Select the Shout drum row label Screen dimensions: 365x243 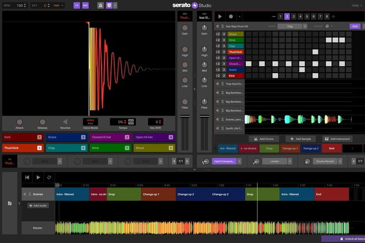tap(235, 34)
